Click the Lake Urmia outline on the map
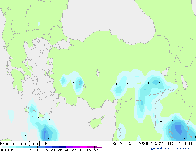Viewport: 196px width, 151px height. (184, 83)
